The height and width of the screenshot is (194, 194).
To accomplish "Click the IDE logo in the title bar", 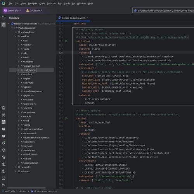I will (3, 3).
